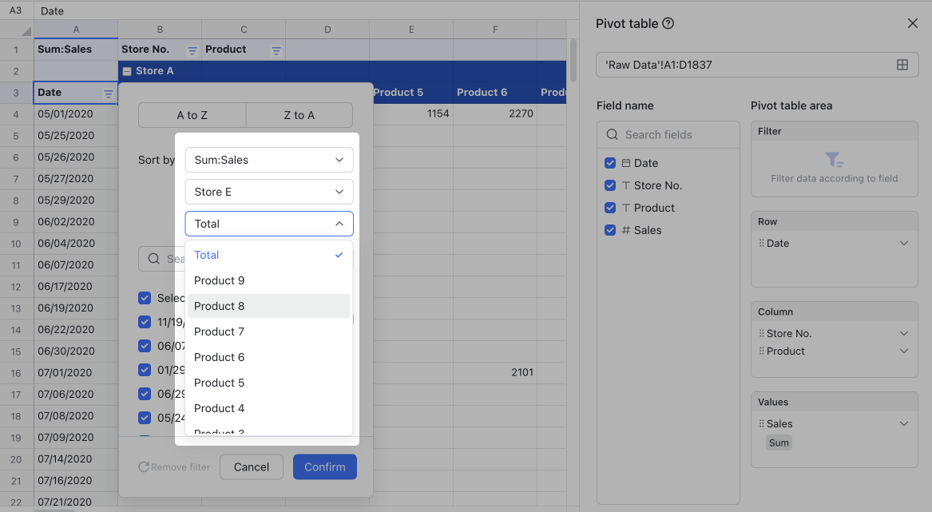The image size is (932, 512).
Task: Expand the Store No. field chevron in Column area
Action: 903,333
